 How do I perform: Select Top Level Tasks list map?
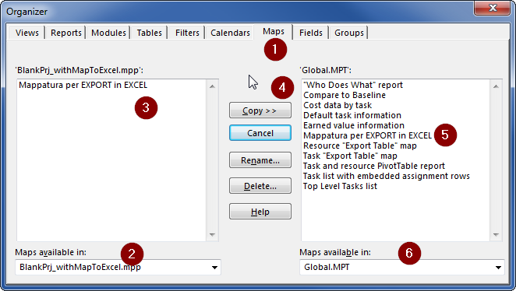point(340,186)
